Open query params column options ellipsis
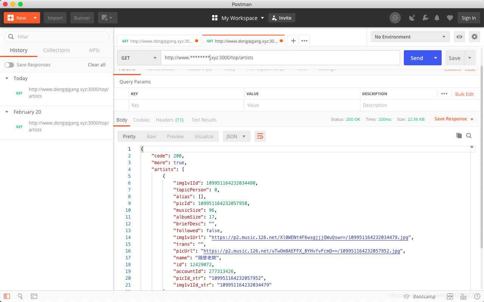Viewport: 484px width, 302px height. coord(444,94)
